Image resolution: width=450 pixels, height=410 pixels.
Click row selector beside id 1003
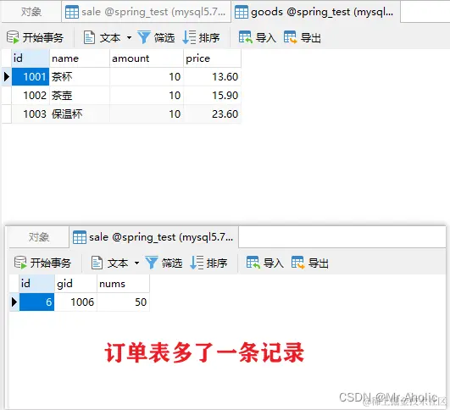7,114
